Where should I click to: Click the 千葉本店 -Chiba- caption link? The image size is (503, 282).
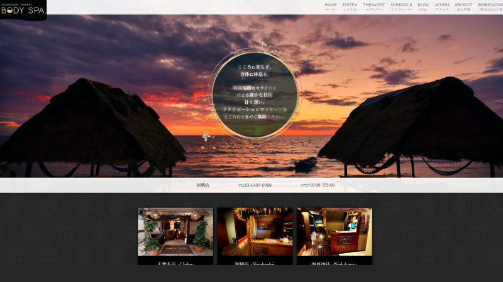click(x=175, y=263)
